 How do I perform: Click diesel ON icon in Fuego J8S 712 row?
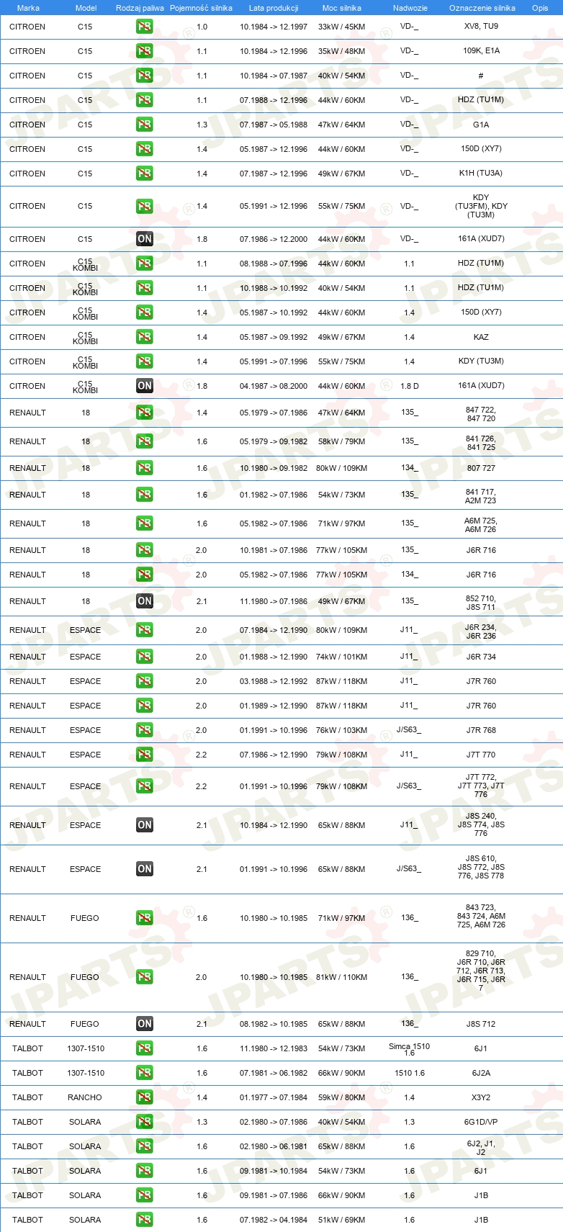144,1024
